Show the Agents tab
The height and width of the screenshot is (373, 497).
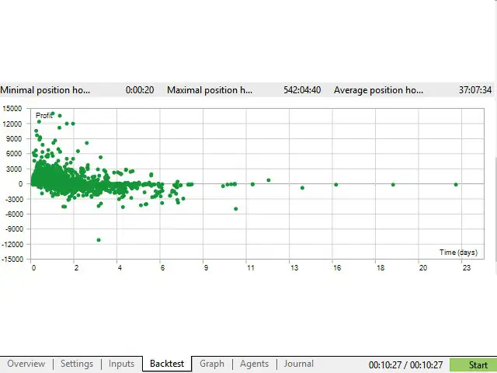(254, 364)
